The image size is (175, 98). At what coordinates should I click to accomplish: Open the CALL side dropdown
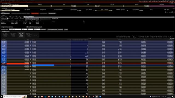135,37
